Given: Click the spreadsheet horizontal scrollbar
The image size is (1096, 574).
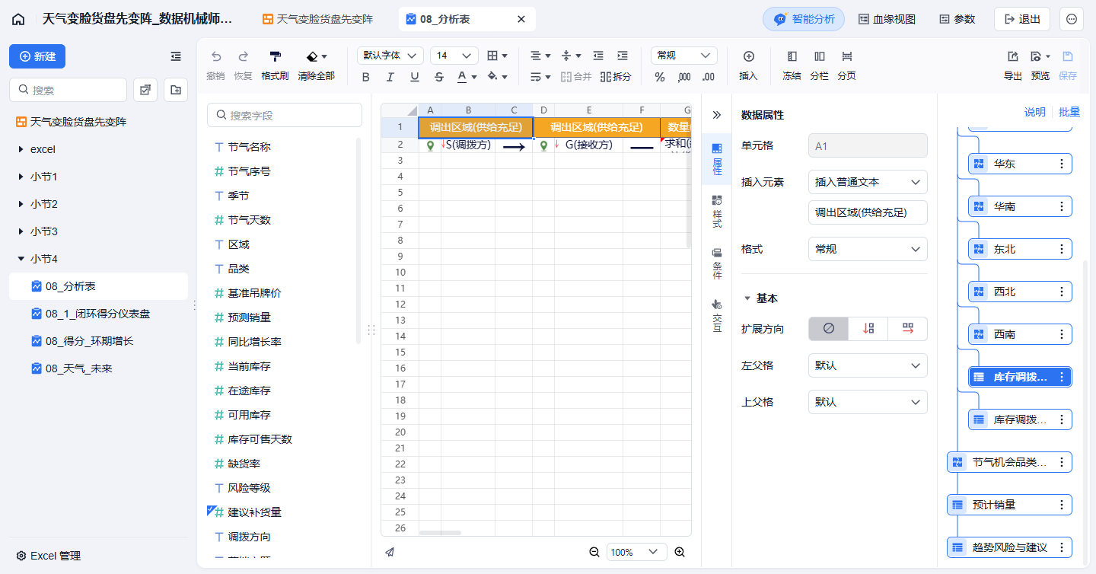Looking at the screenshot, I should coord(441,533).
